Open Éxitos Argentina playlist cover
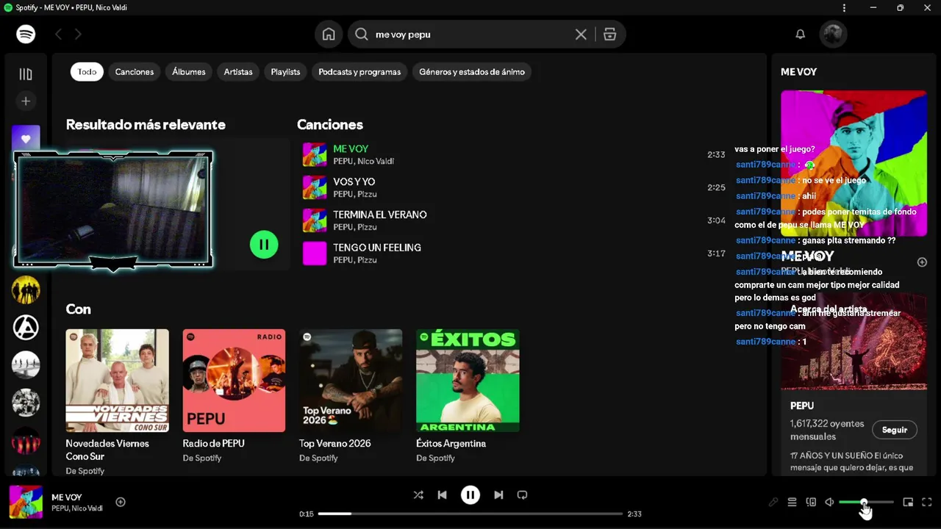 pos(468,381)
